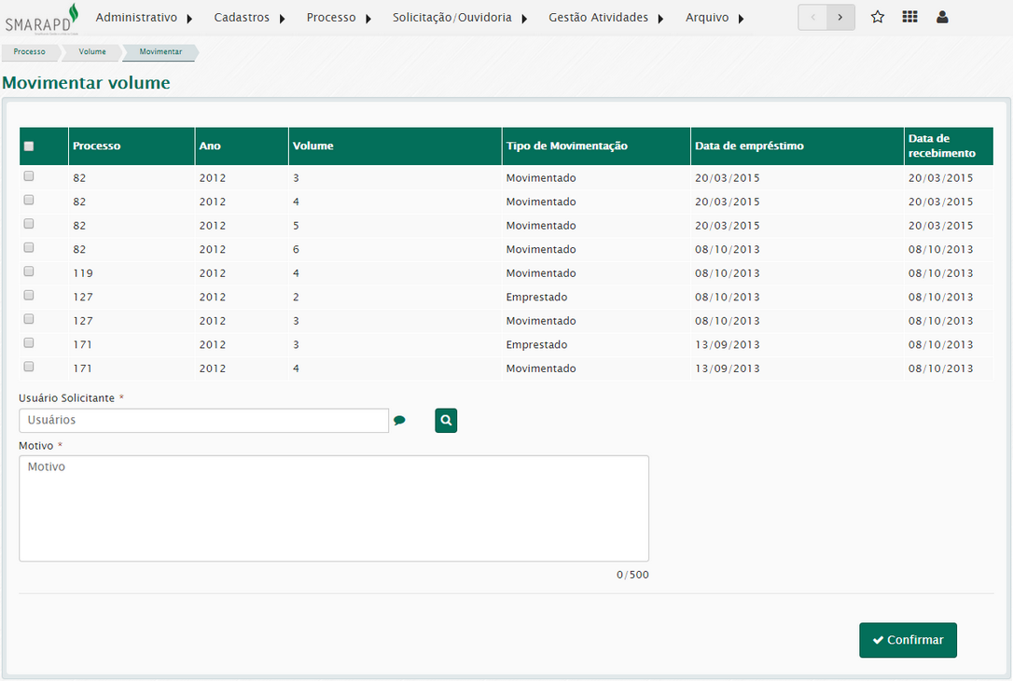
Task: Go forward with right arrow button
Action: click(840, 17)
